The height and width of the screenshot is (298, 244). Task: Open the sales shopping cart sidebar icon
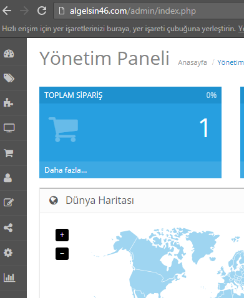click(9, 153)
